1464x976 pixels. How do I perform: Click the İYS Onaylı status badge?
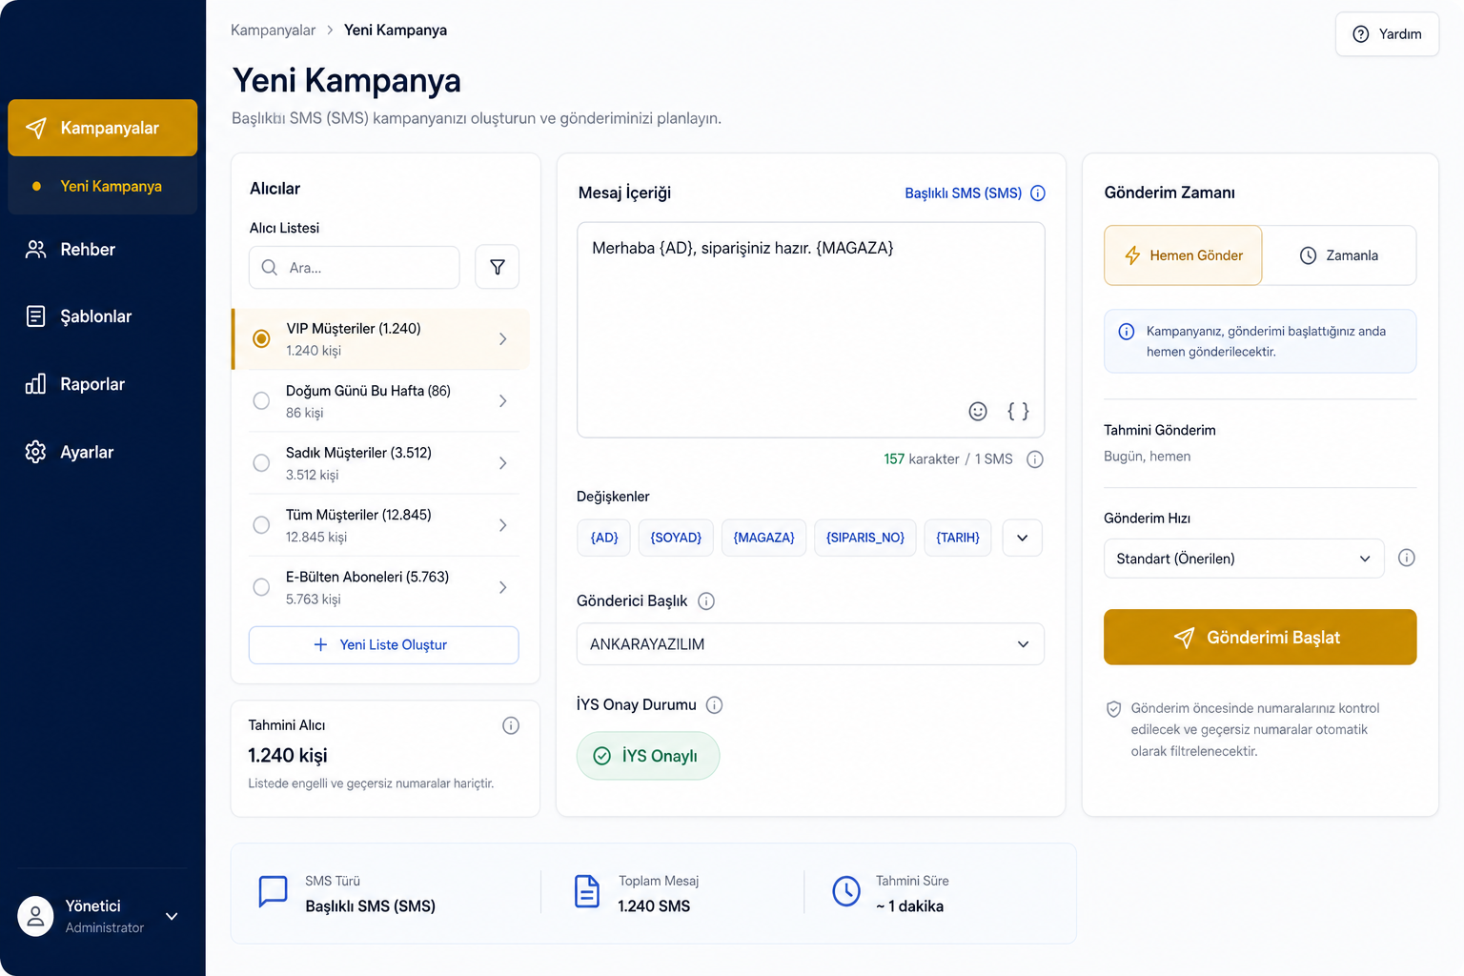click(648, 756)
